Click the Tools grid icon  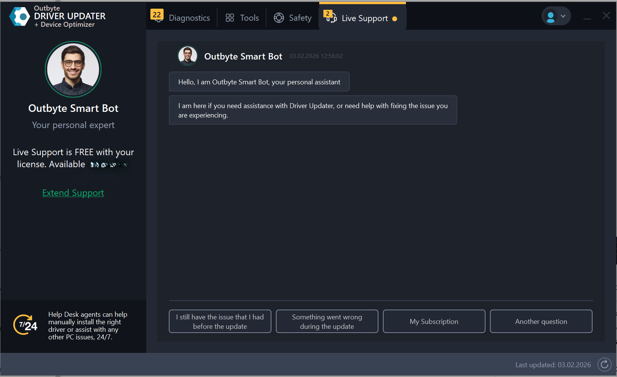pos(230,18)
